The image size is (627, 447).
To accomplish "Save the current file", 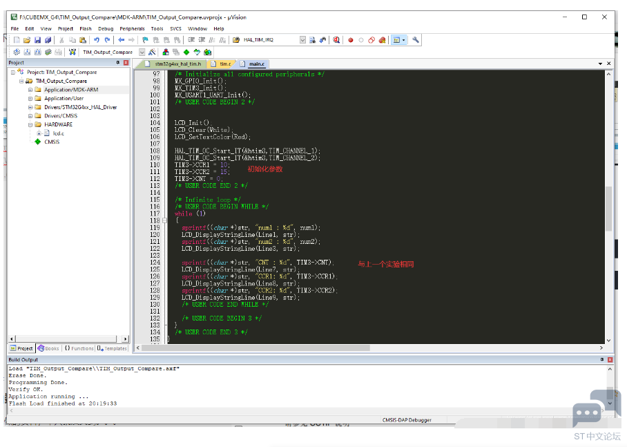I will (x=37, y=40).
